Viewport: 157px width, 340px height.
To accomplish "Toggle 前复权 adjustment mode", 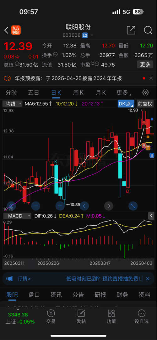I will click(145, 104).
